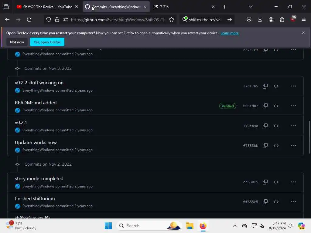The height and width of the screenshot is (233, 311).
Task: Focus the GitHub URL address field
Action: tap(118, 20)
